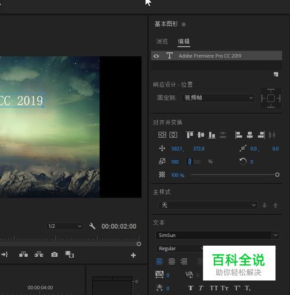Screen dimensions: 290x295
Task: Toggle subscript text style
Action: [x=248, y=288]
